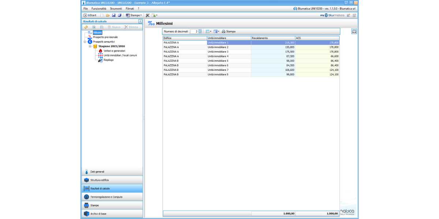Click the refresh icon in the results panel
The image size is (439, 219).
(x=86, y=27)
